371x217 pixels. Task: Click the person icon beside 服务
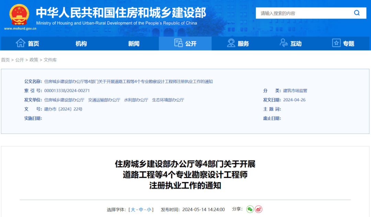231,43
